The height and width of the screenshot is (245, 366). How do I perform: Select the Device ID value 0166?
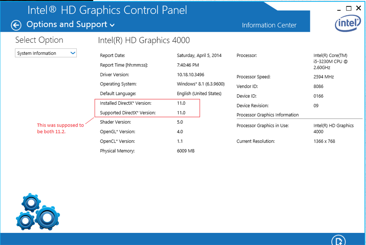[318, 96]
